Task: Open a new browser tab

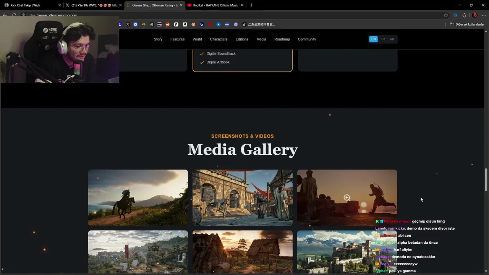Action: pyautogui.click(x=251, y=5)
